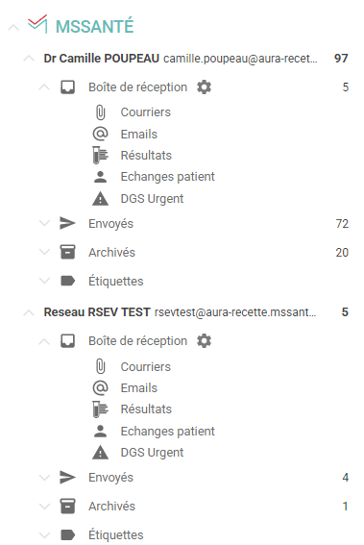Expand Étiquettes under Reseau RSEV TEST
364x545 pixels.
coord(44,534)
